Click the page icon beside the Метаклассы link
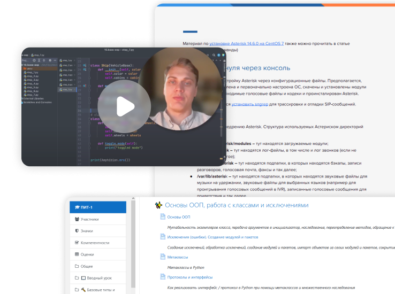Viewport: 395px width, 294px height. coord(163,257)
